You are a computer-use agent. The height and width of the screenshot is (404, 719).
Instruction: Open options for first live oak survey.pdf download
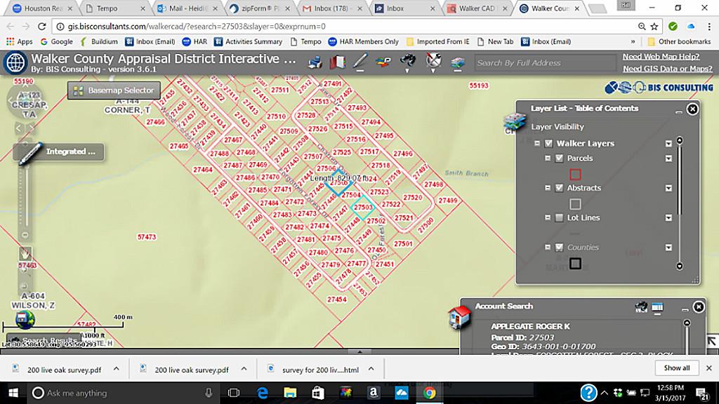coord(117,369)
